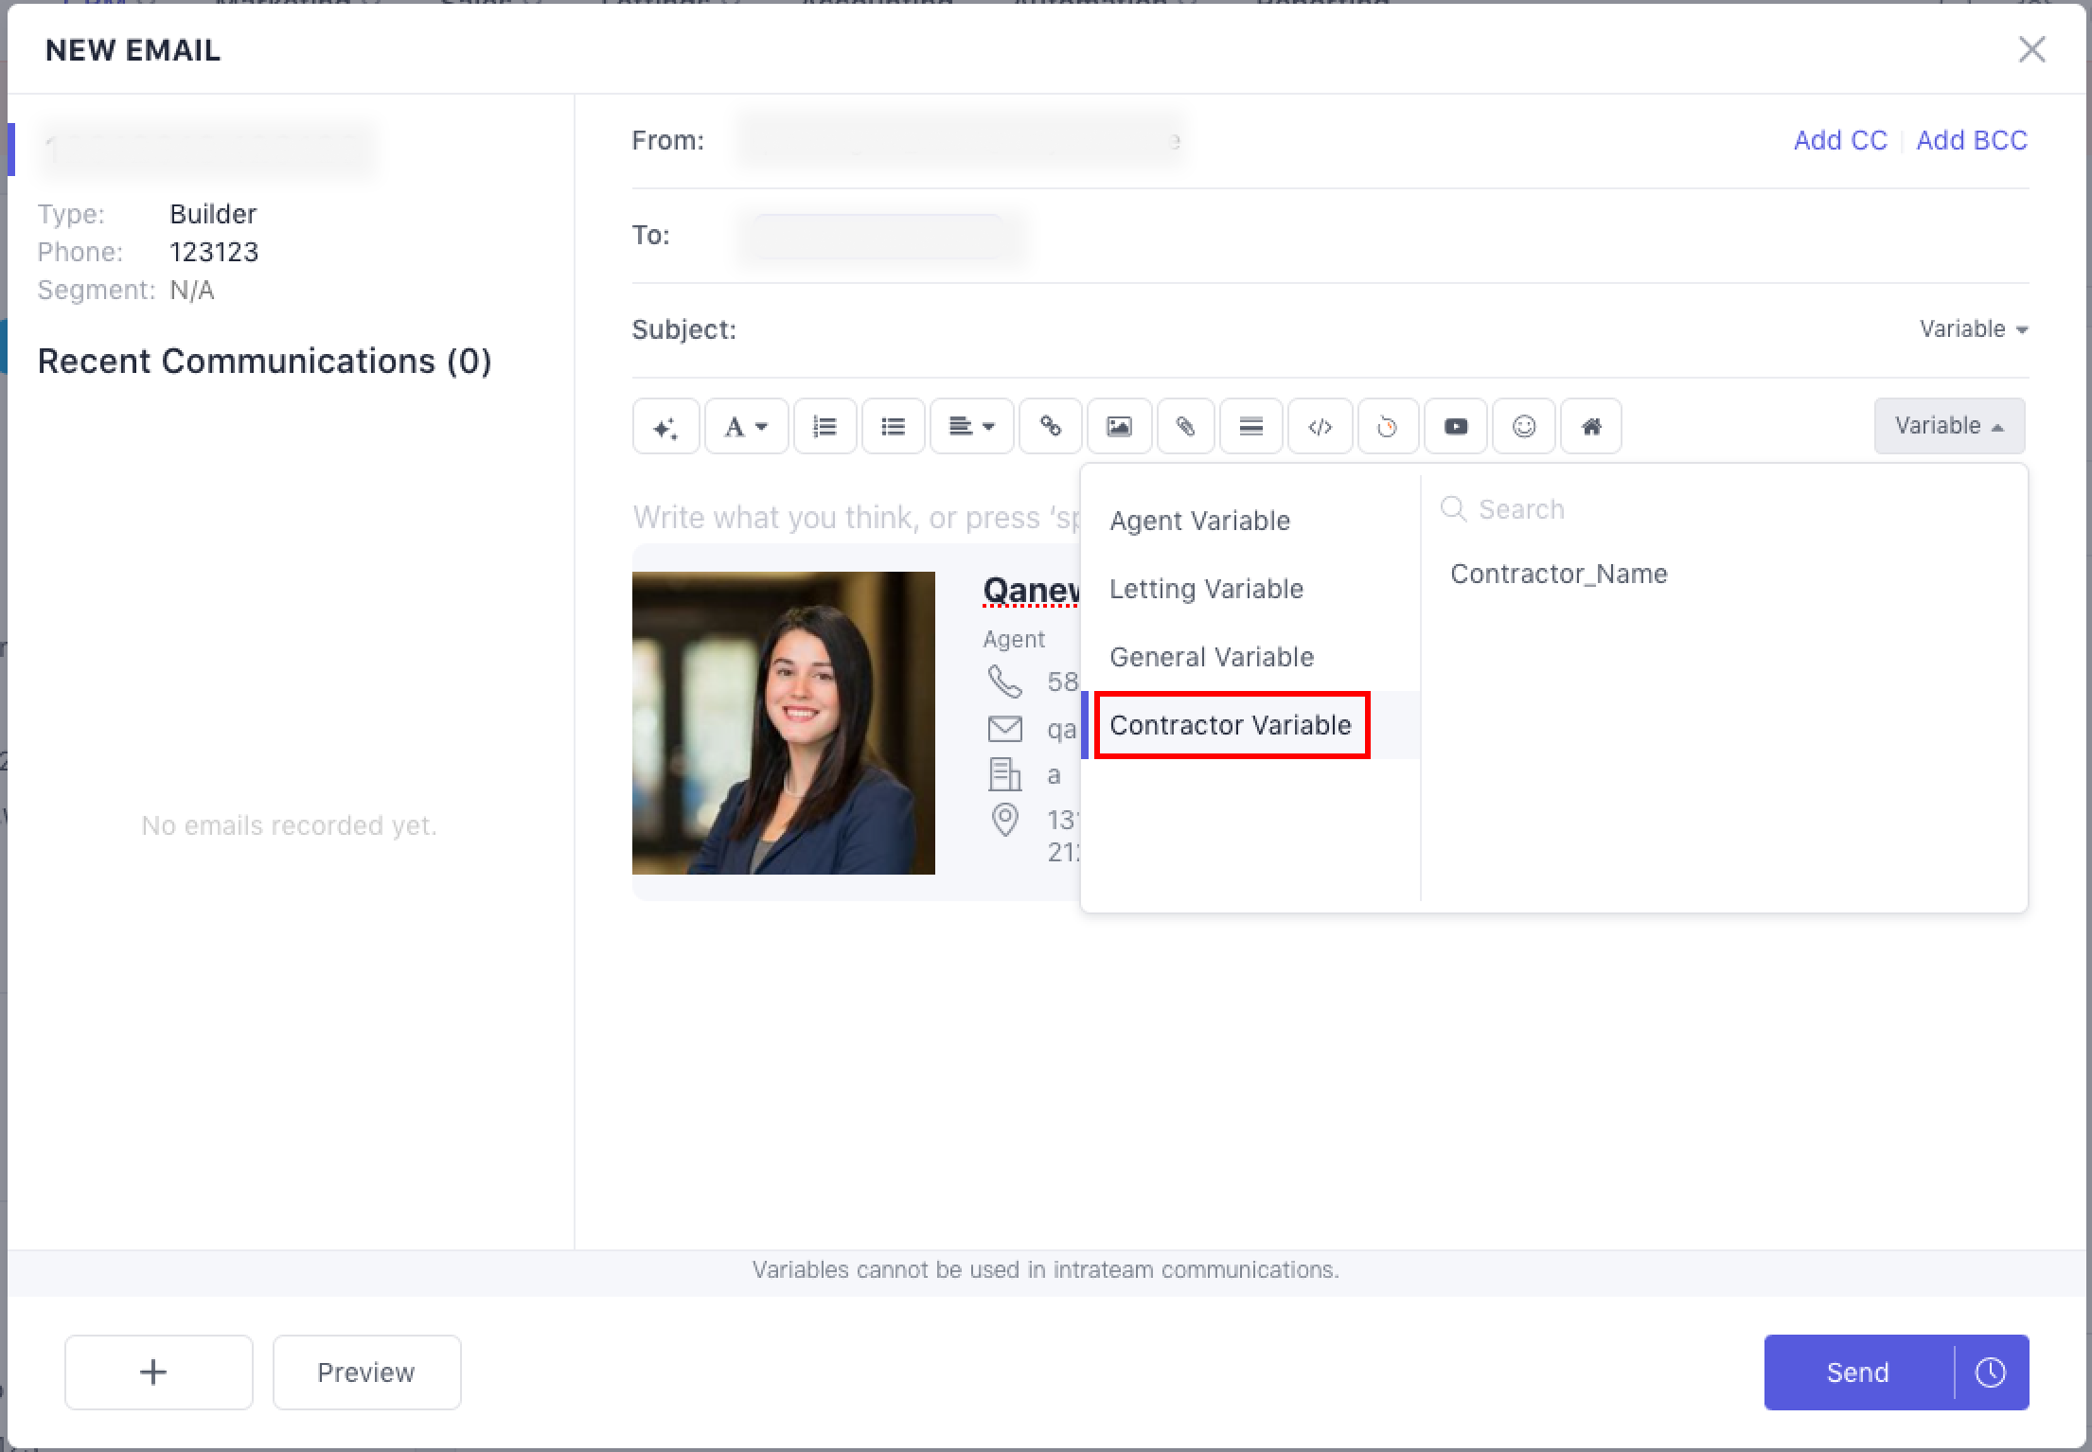Attach a file with paperclip icon
The width and height of the screenshot is (2092, 1452).
click(1185, 427)
